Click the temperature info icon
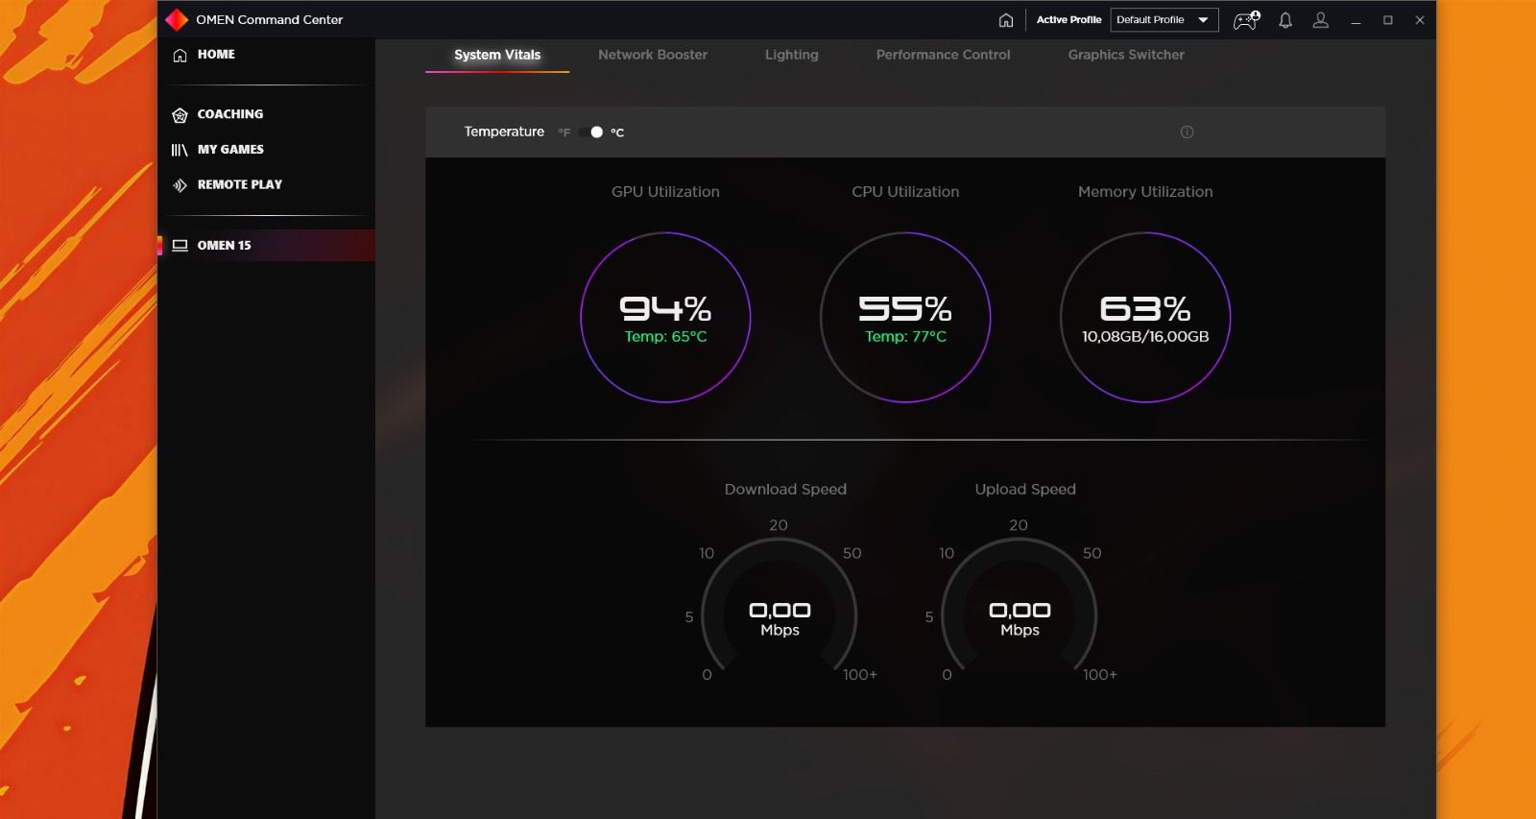 tap(1188, 132)
